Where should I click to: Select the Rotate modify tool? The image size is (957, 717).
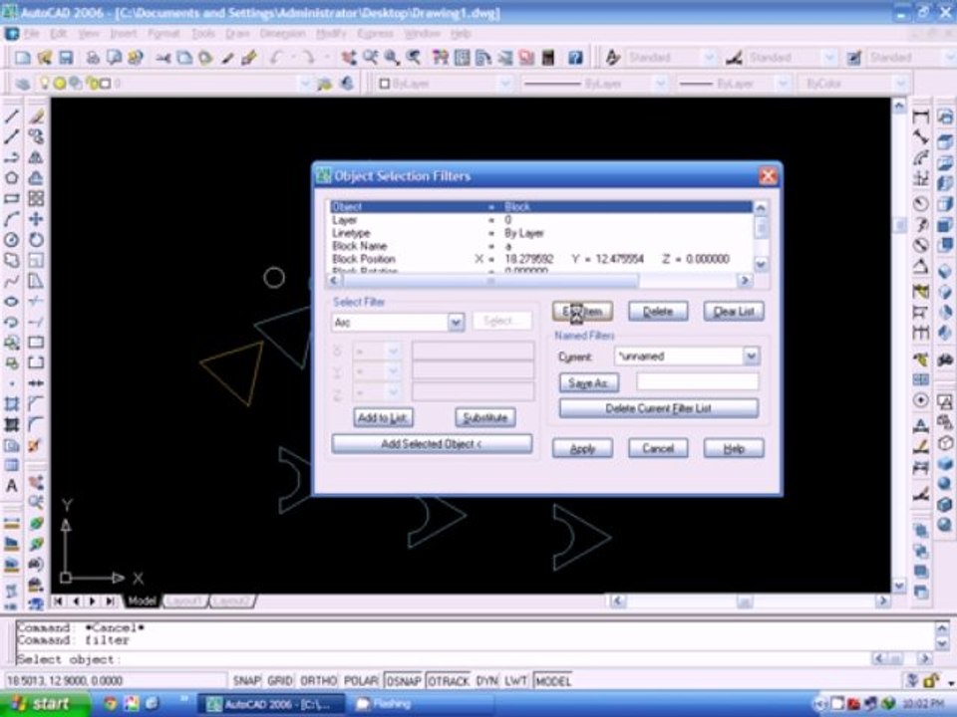pos(36,240)
